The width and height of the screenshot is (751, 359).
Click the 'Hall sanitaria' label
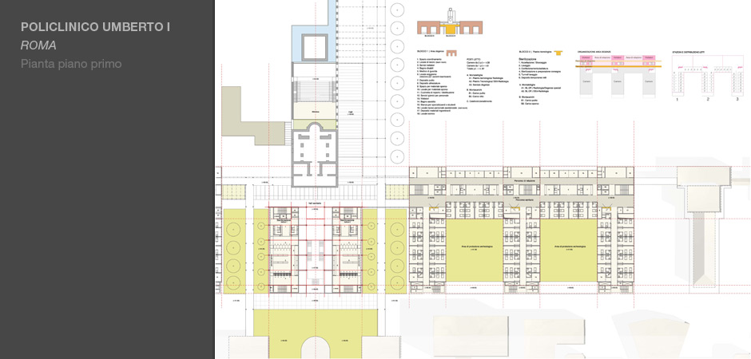(315, 204)
